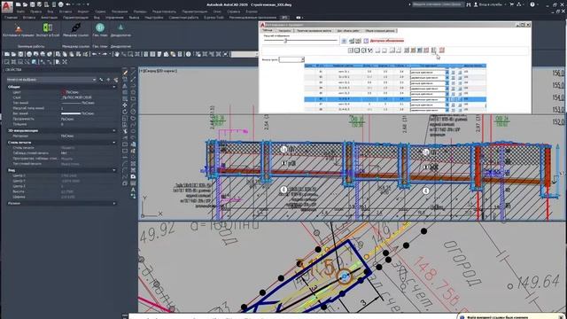The width and height of the screenshot is (567, 319).
Task: Switch to the Управление ribbon tab
Action: coord(114,18)
